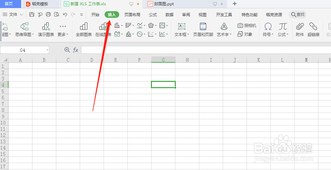331x170 pixels.
Task: Insert an 附件 attachment paperclip
Action: point(300,29)
